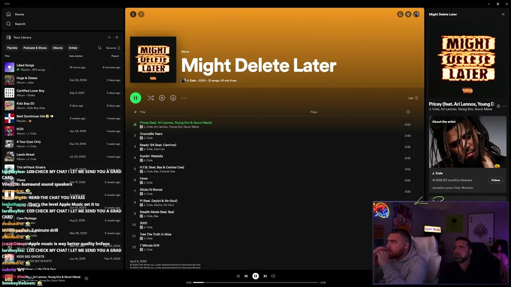This screenshot has height=287, width=511.
Task: Pause album with the large green button
Action: [135, 98]
